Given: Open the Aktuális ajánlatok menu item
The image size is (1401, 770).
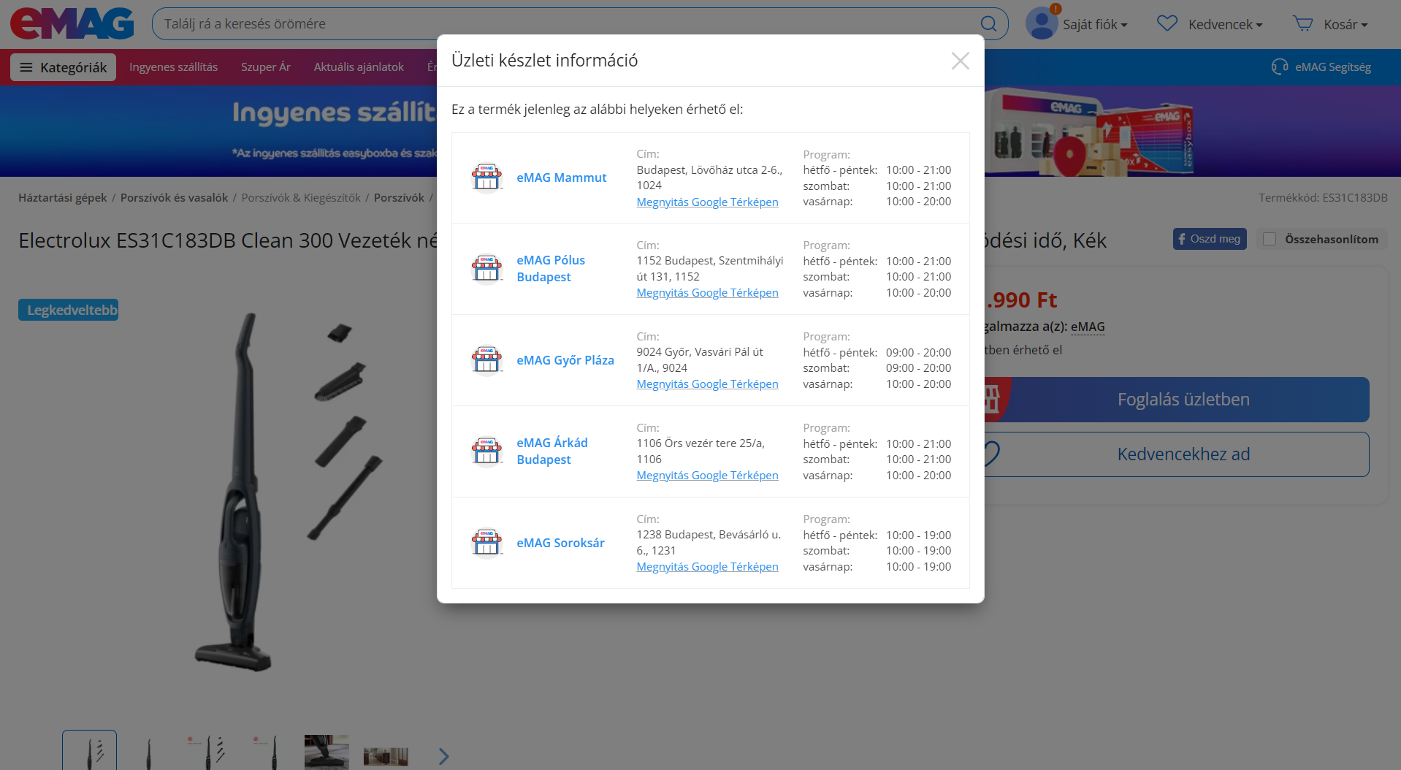Looking at the screenshot, I should point(359,67).
